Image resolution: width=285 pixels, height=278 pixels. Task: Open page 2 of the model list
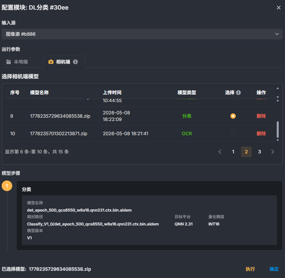point(246,152)
